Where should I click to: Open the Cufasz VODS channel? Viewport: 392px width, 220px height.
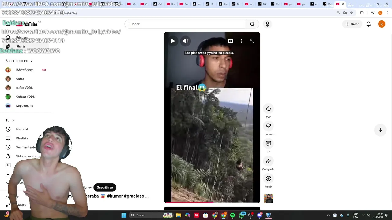pyautogui.click(x=26, y=97)
